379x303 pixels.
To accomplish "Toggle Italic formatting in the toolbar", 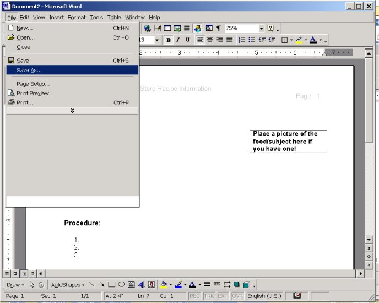I will [x=178, y=40].
